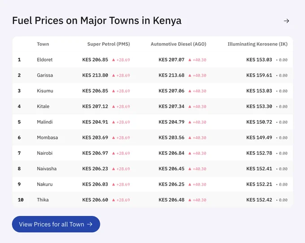Viewport: 305px width, 243px height.
Task: Click the triangle icon beside Malindi petrol change
Action: (x=113, y=122)
